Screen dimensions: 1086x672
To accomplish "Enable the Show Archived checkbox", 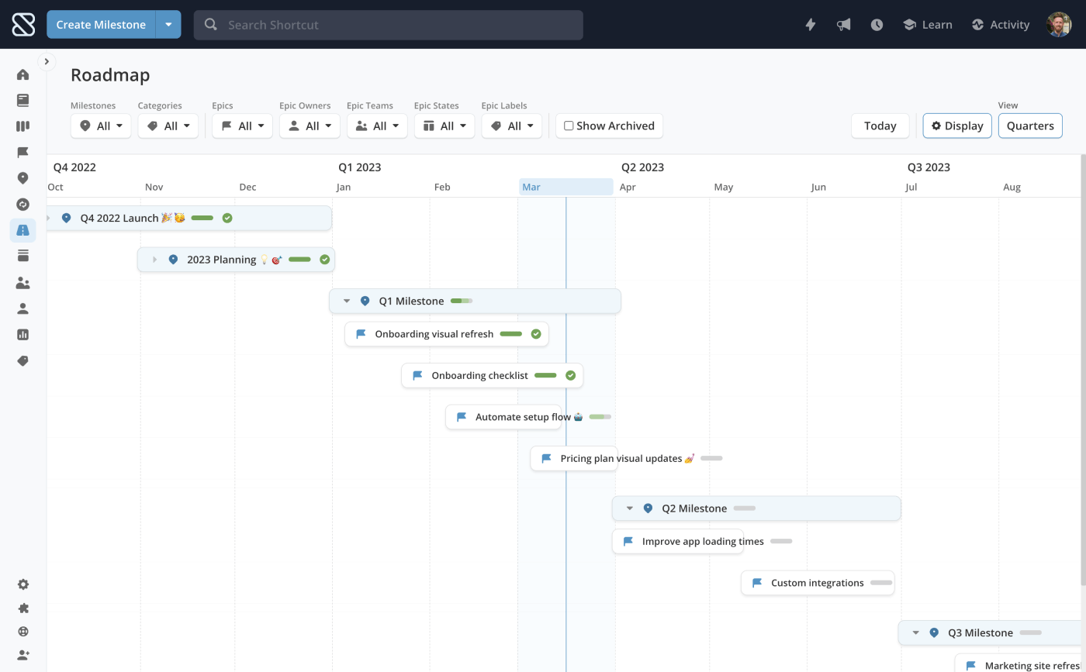I will [x=569, y=126].
